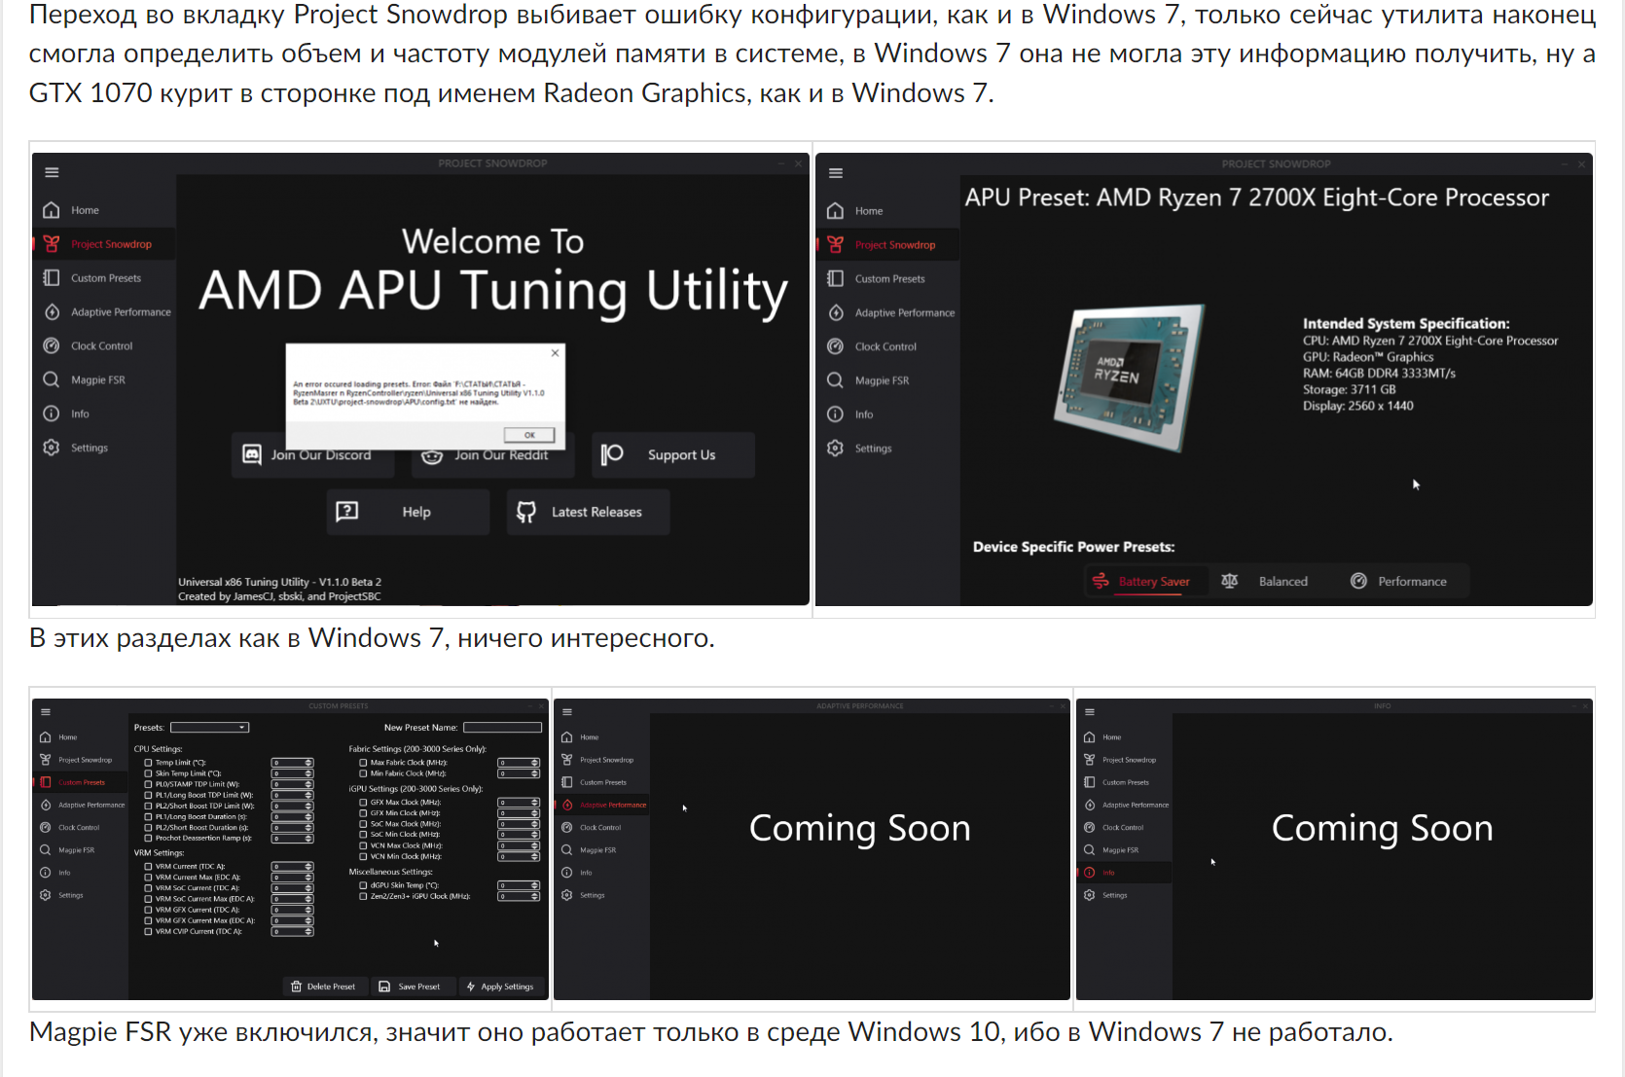Click the VRM Current (TDC A) value stepper
Viewport: 1625px width, 1077px height.
click(x=292, y=866)
